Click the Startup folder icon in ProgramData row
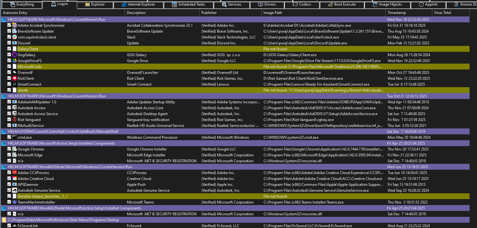This screenshot has width=477, height=228. coord(4,220)
